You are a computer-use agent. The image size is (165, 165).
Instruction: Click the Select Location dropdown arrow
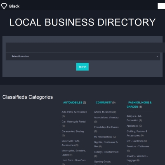pyautogui.click(x=157, y=57)
